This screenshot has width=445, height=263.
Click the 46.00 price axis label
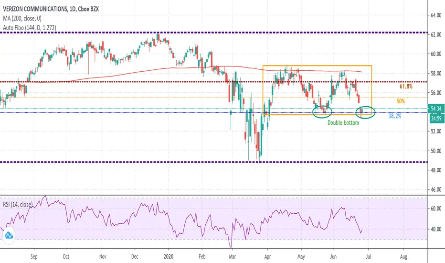(436, 189)
